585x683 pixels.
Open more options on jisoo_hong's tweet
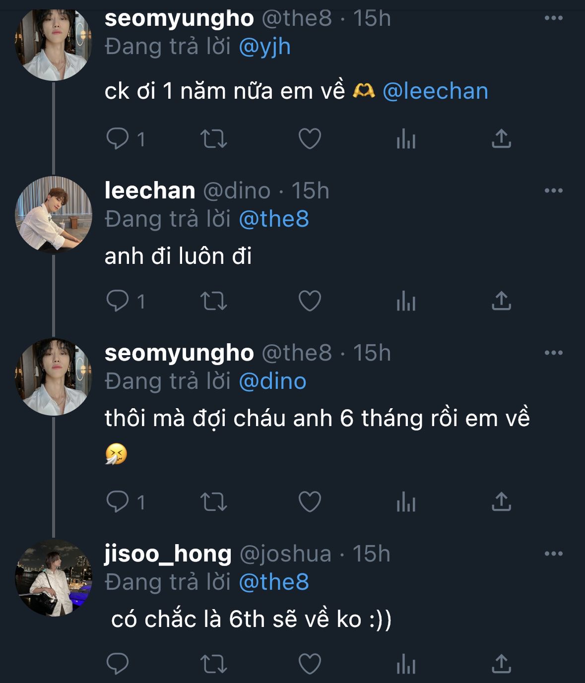[553, 554]
